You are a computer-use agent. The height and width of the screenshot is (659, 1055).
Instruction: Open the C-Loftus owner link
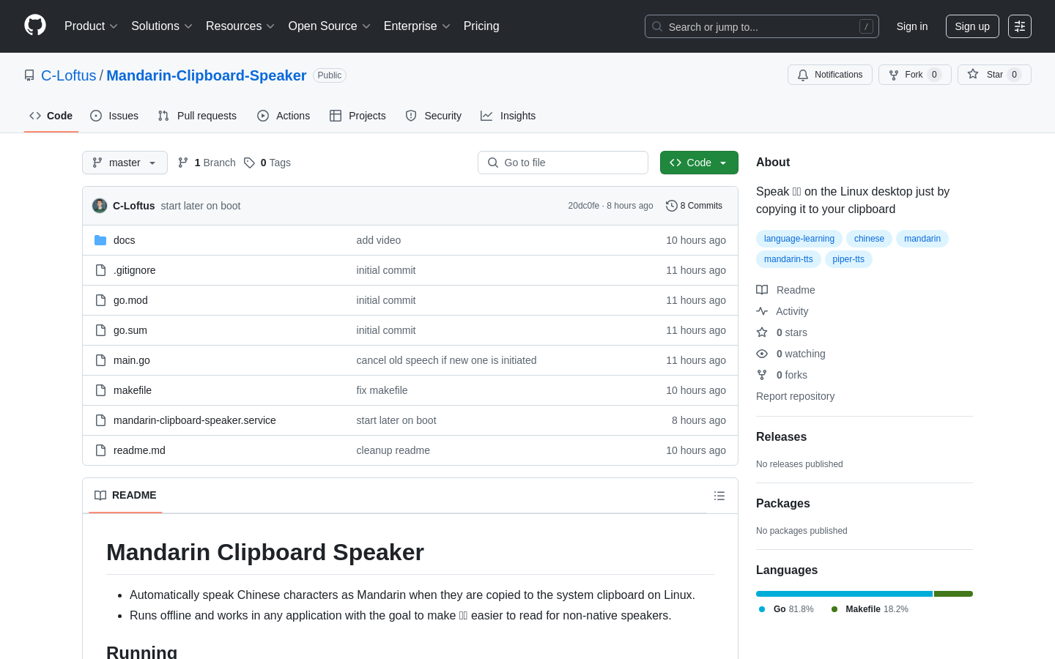[69, 75]
